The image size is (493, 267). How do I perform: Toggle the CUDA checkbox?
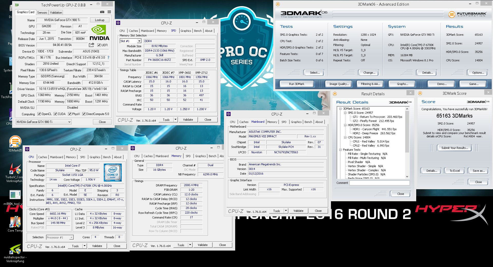point(55,114)
